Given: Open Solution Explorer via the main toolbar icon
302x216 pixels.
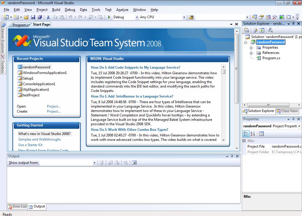Looking at the screenshot, I should point(254,17).
